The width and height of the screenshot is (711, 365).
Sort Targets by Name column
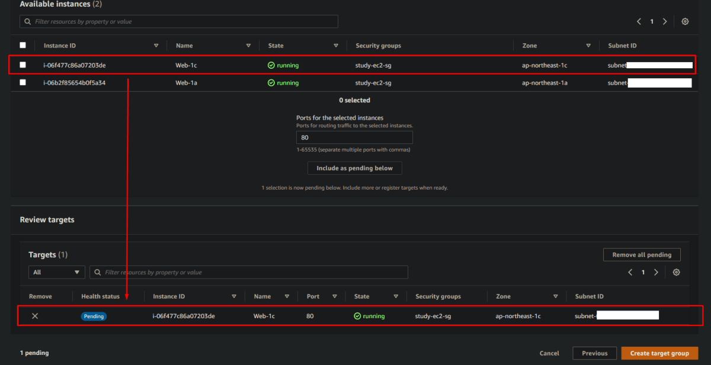click(287, 296)
